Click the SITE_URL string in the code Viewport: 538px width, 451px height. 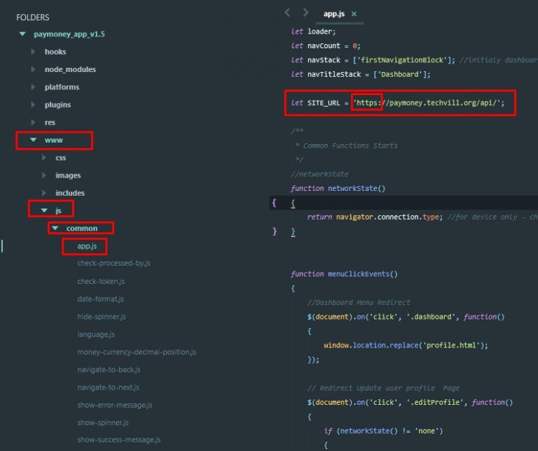pyautogui.click(x=429, y=103)
